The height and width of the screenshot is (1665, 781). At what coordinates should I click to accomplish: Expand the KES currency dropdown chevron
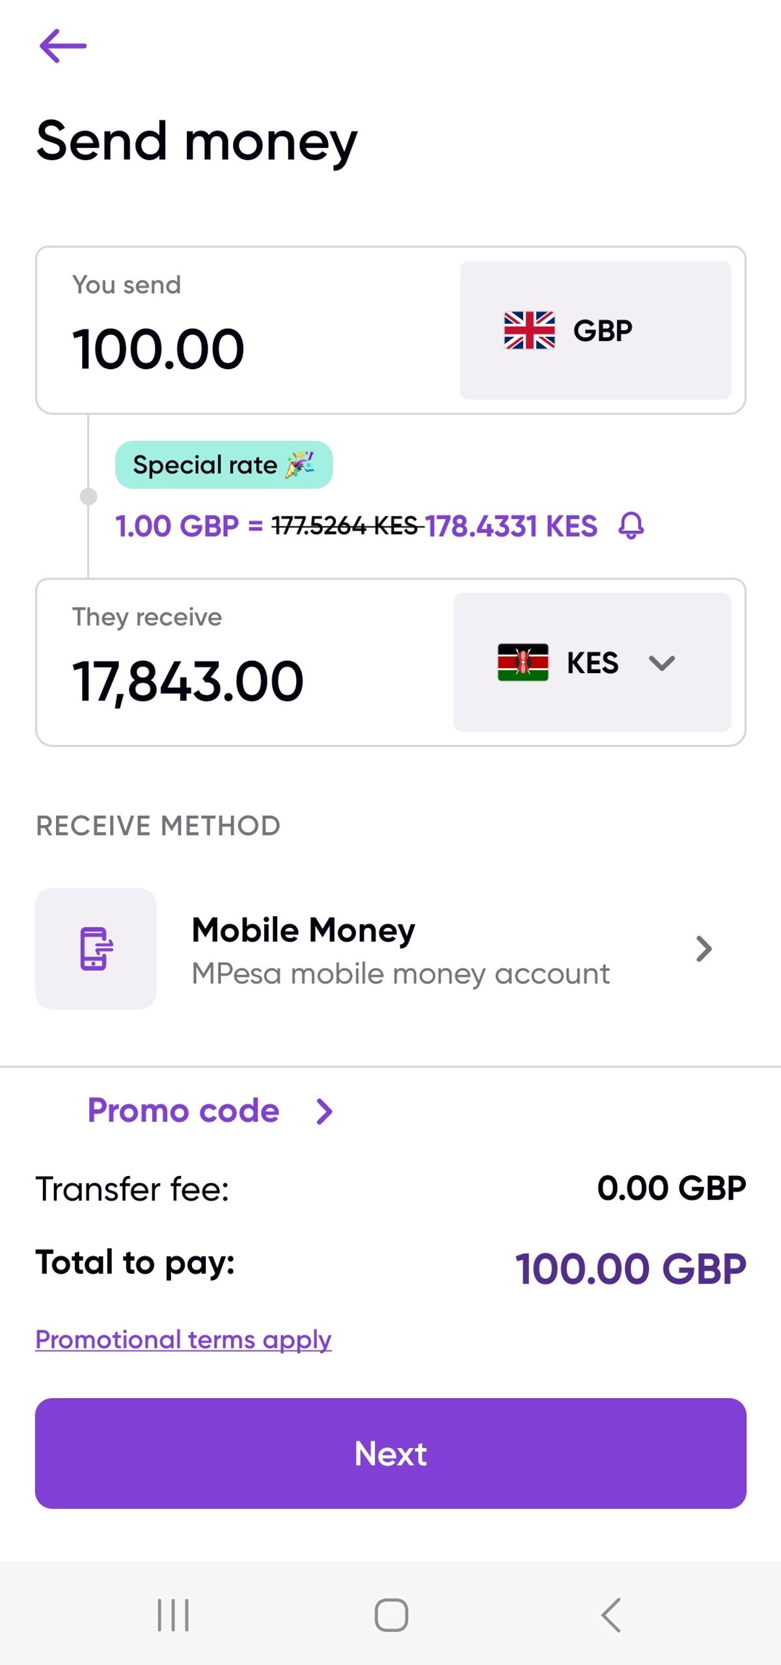click(x=662, y=663)
